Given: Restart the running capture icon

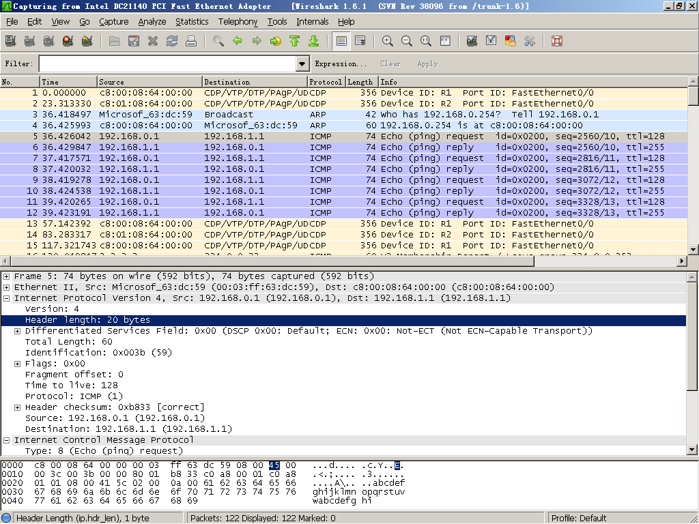Looking at the screenshot, I should tap(87, 41).
